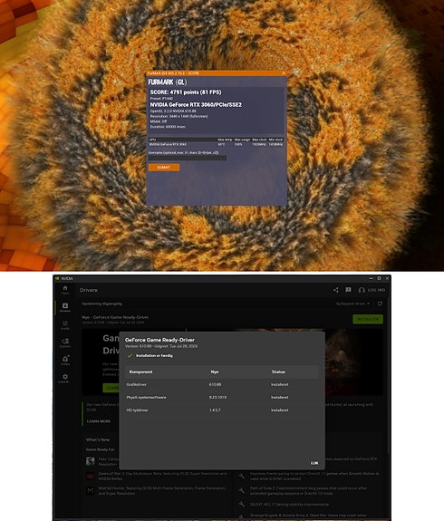The width and height of the screenshot is (444, 521).
Task: Click the Status column header
Action: pyautogui.click(x=278, y=371)
